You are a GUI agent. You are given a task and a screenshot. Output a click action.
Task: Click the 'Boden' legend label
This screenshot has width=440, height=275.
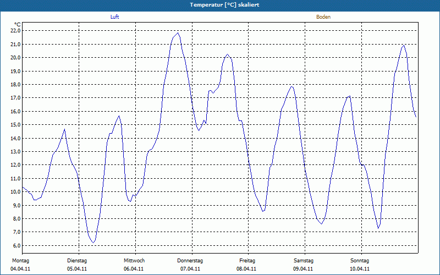[x=323, y=17]
